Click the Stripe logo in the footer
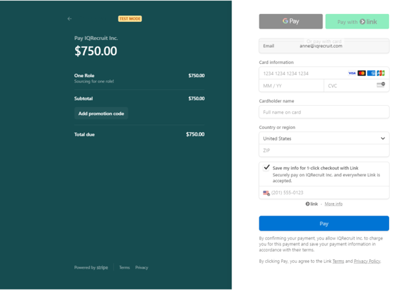 [x=102, y=267]
